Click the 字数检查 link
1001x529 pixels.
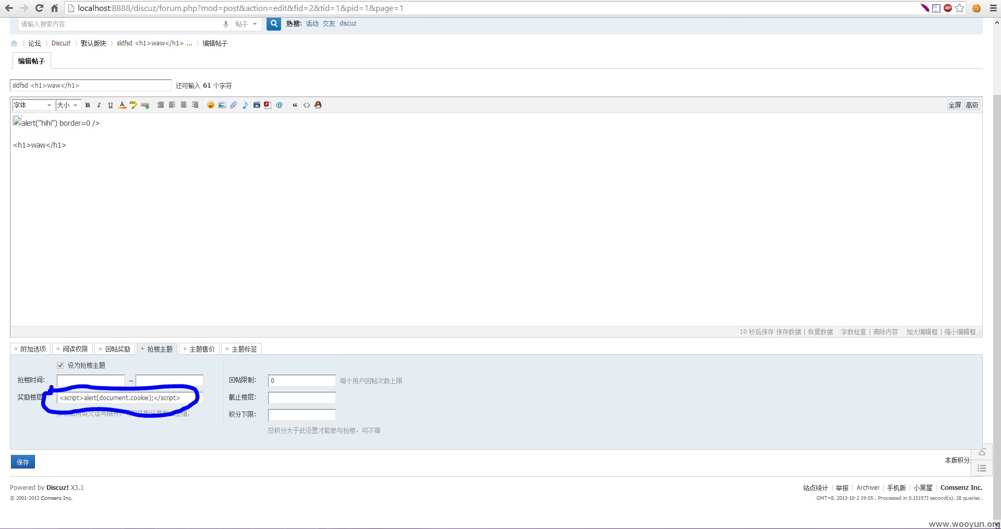pos(853,332)
